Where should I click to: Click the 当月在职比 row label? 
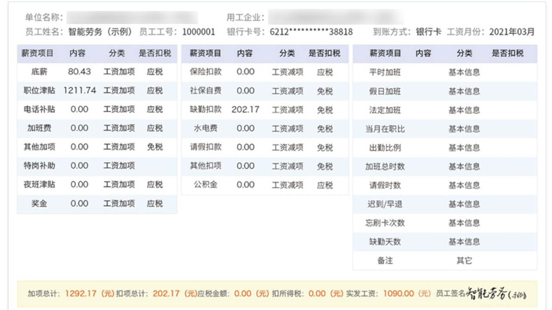[385, 129]
